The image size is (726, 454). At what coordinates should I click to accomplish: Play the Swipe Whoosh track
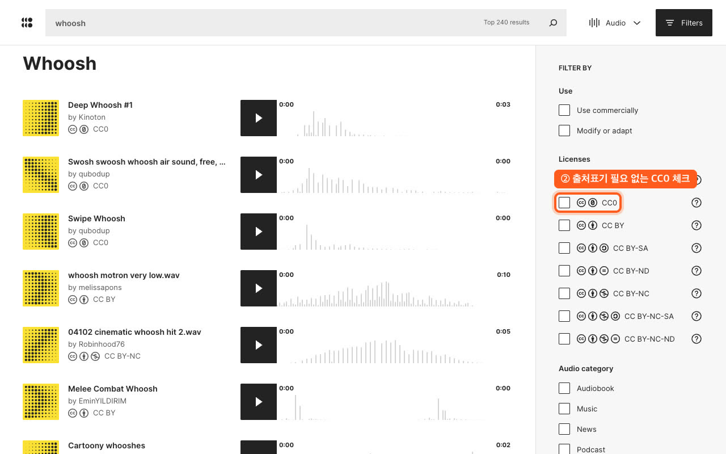(259, 232)
